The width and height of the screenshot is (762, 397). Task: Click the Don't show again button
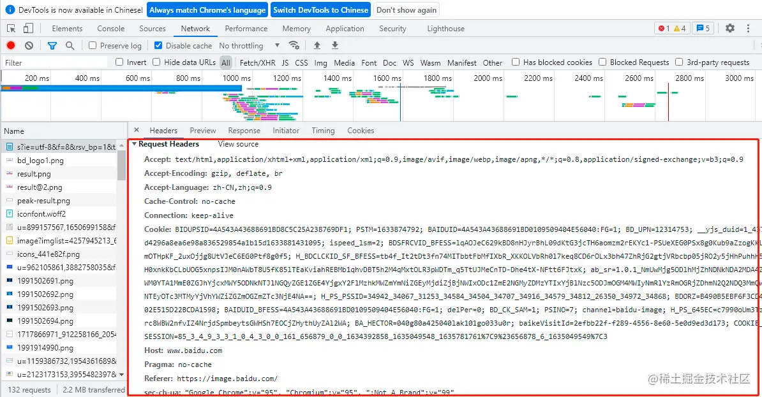pos(407,10)
